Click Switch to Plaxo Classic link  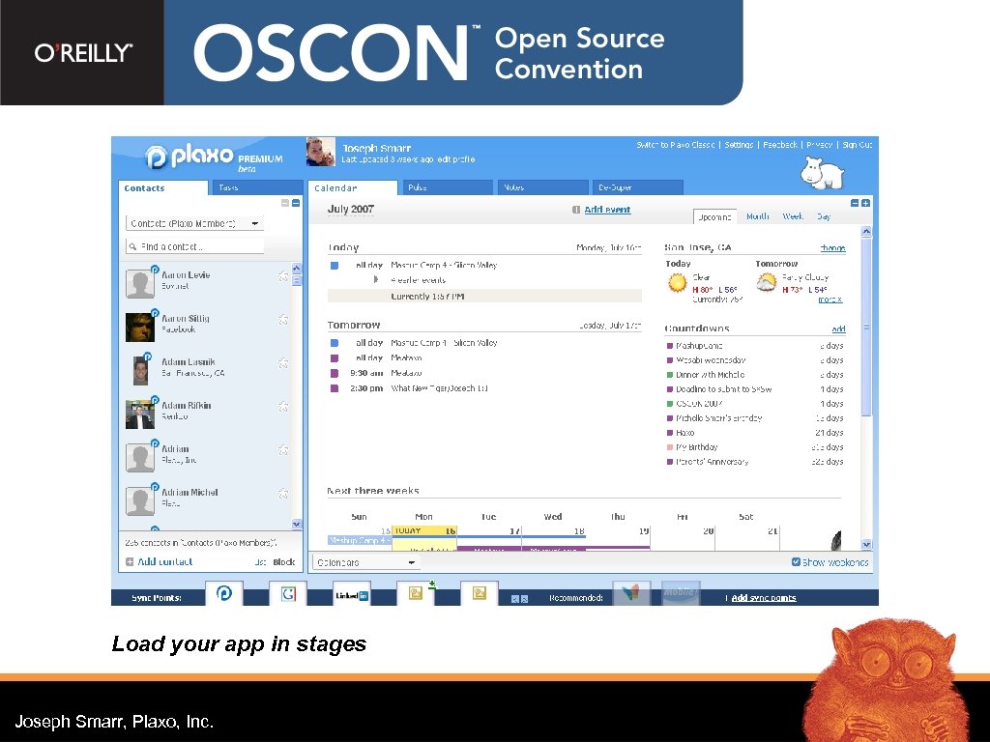point(676,145)
